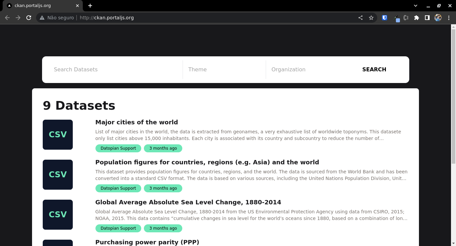Viewport: 456px width, 246px height.
Task: Click the share page icon
Action: point(361,18)
